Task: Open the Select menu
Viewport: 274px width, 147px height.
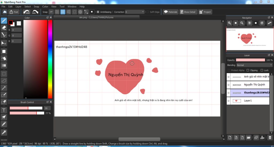Action: [x=28, y=6]
